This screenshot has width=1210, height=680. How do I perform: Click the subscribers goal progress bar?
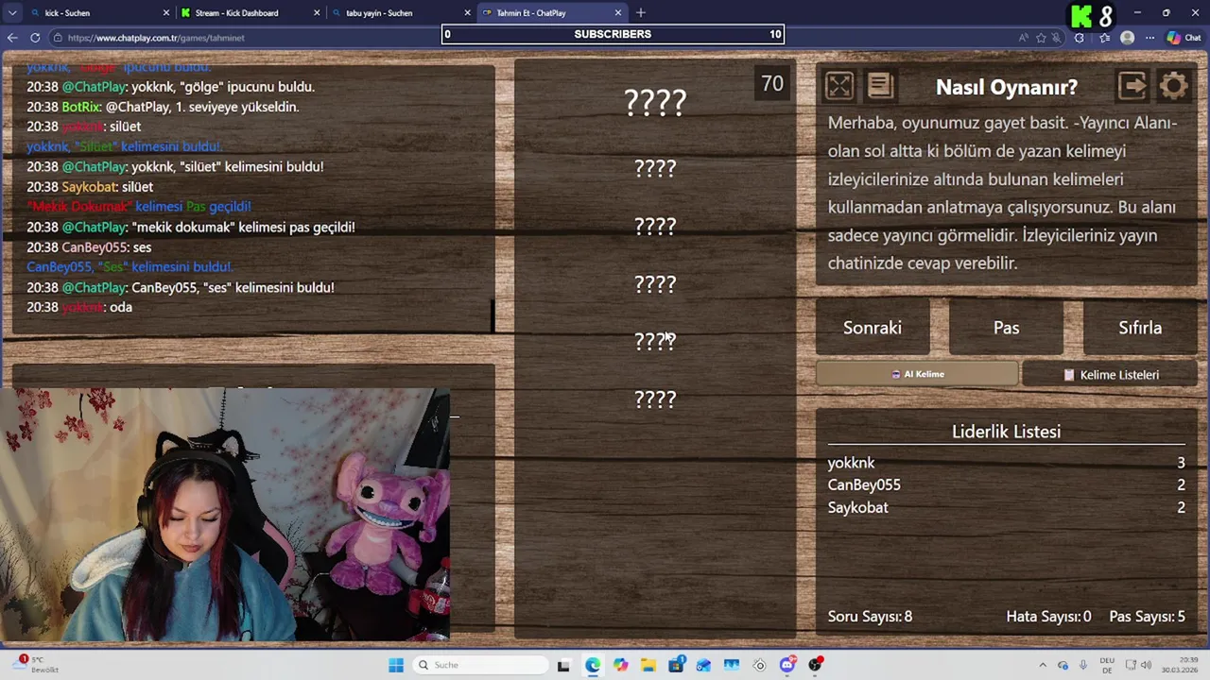tap(613, 34)
